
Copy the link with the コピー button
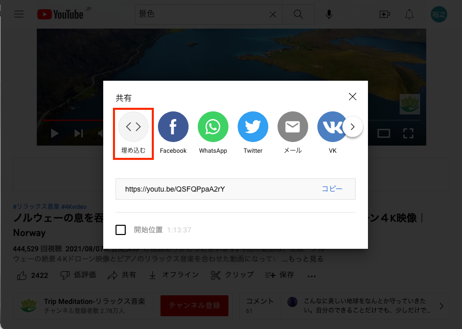[332, 189]
